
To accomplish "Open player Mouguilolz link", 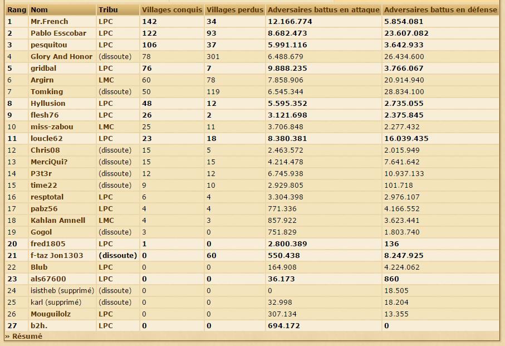I will click(50, 314).
